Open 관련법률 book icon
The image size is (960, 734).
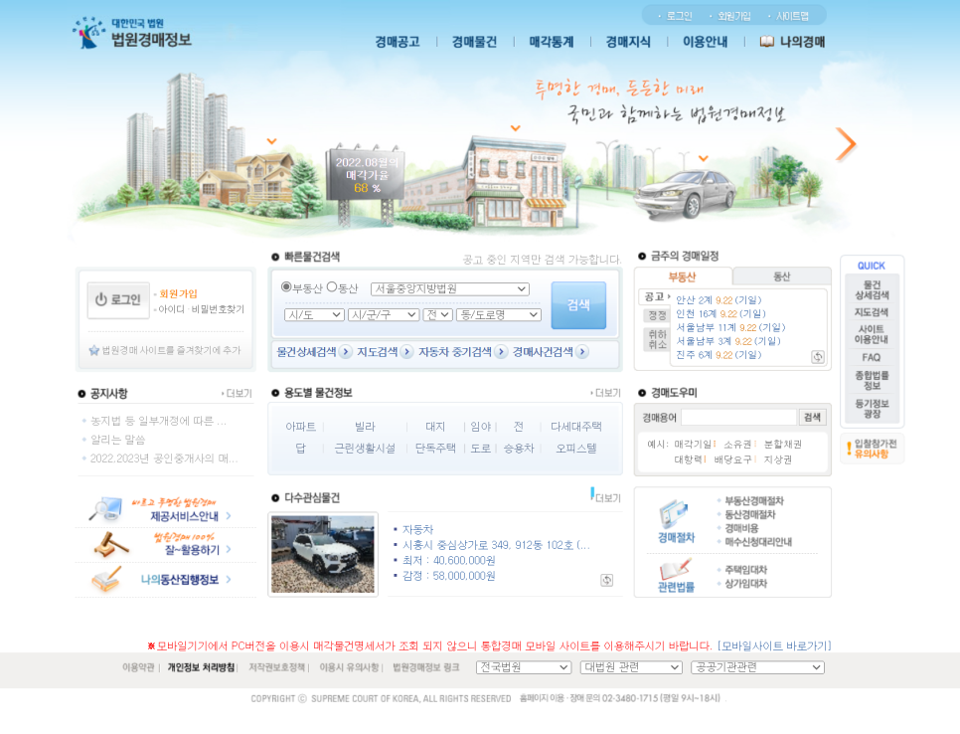(x=675, y=575)
